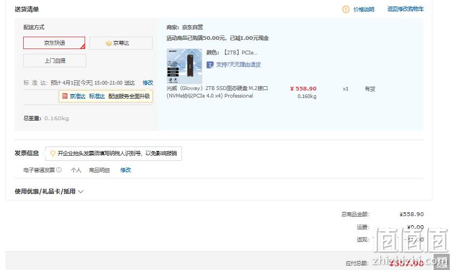Viewport: 453px width, 270px height.
Task: Modify invoice info via 修改 link
Action: (126, 170)
